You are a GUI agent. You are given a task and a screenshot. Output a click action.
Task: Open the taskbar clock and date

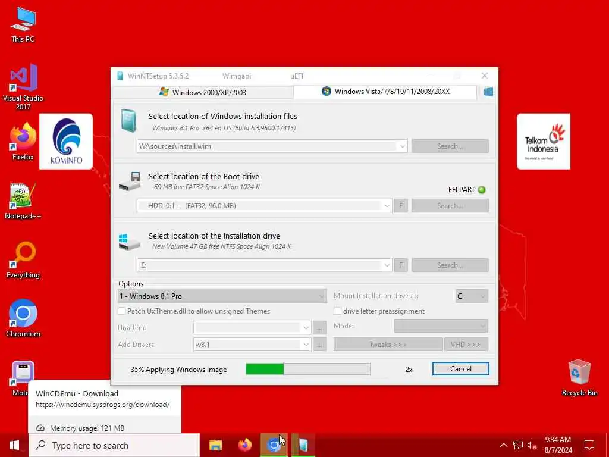[x=558, y=445]
